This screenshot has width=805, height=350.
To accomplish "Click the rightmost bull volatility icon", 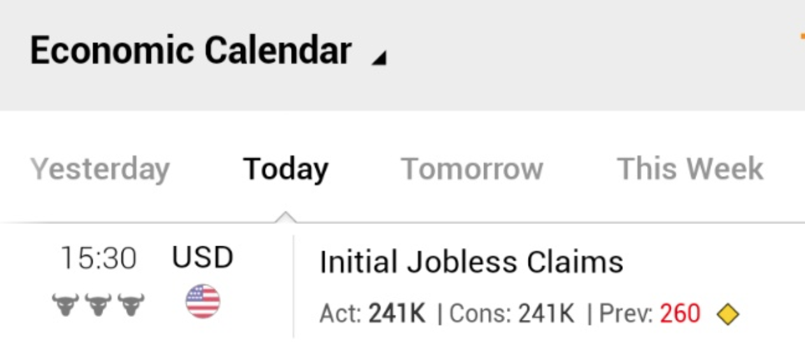I will (131, 304).
